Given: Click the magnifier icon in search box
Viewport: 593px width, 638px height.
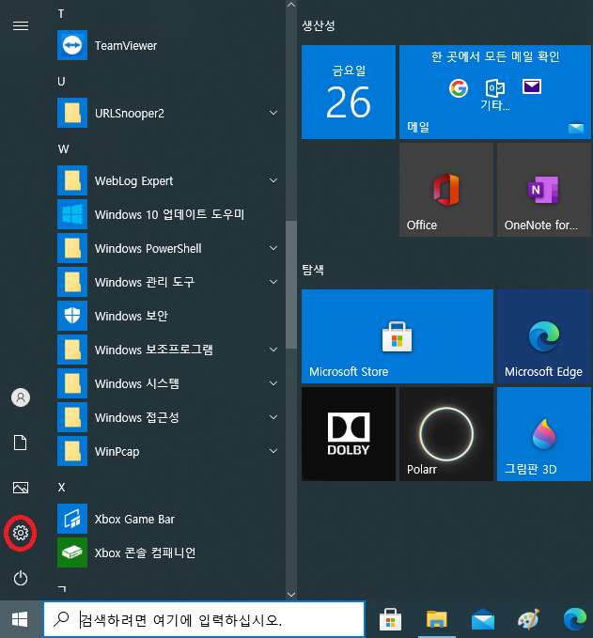Looking at the screenshot, I should pyautogui.click(x=61, y=619).
